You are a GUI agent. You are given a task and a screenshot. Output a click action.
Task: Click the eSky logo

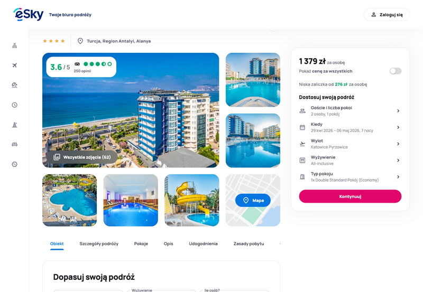point(29,14)
